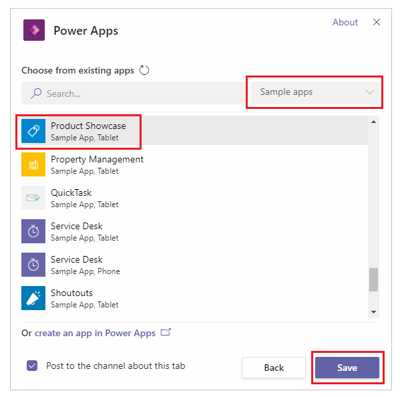Choose the Property Management app icon
The image size is (400, 397).
point(33,164)
